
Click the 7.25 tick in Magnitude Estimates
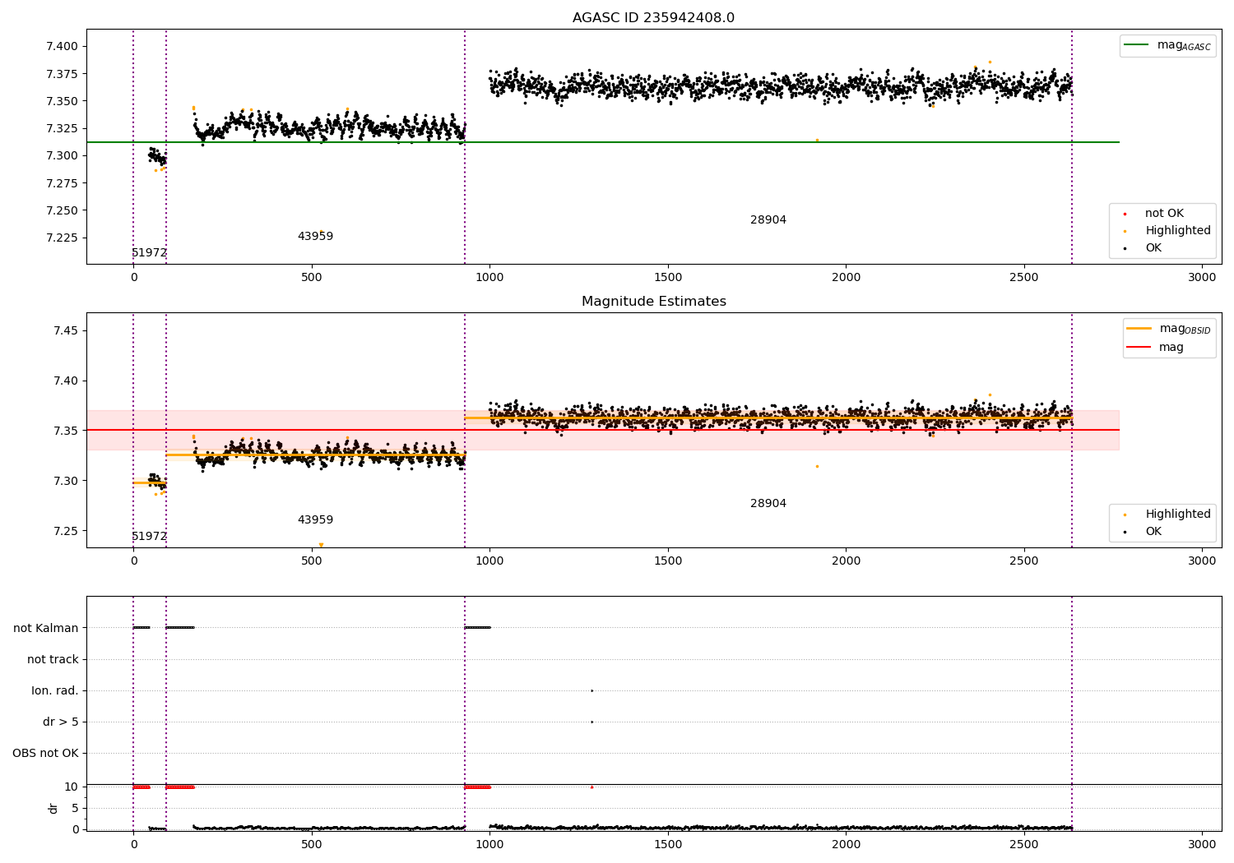(x=66, y=531)
